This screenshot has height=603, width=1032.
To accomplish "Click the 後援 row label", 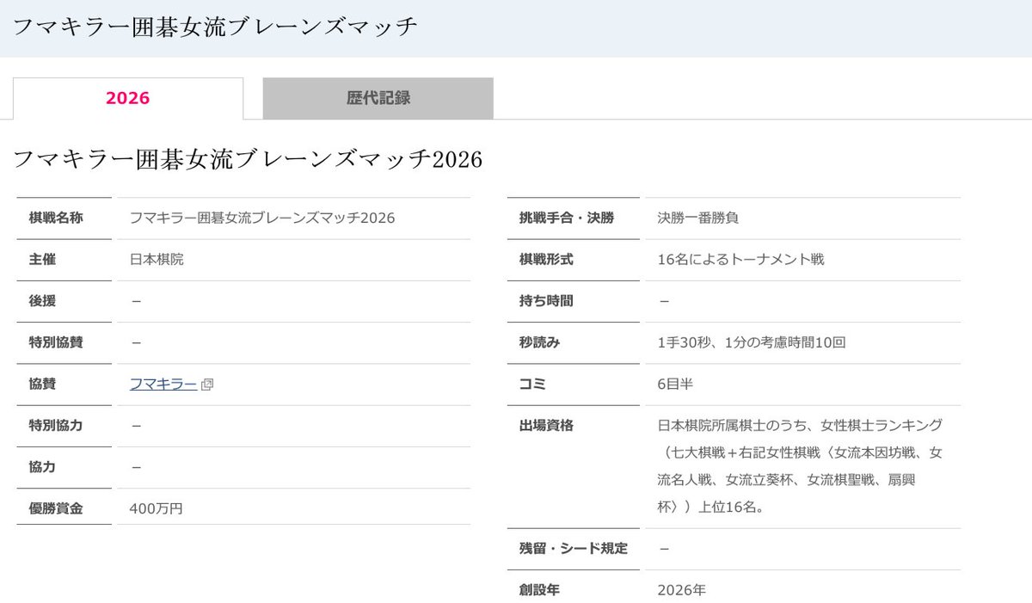I will [42, 300].
